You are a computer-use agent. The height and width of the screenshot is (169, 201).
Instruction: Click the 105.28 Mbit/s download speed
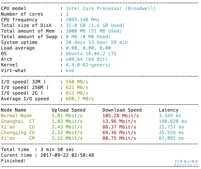121,116
